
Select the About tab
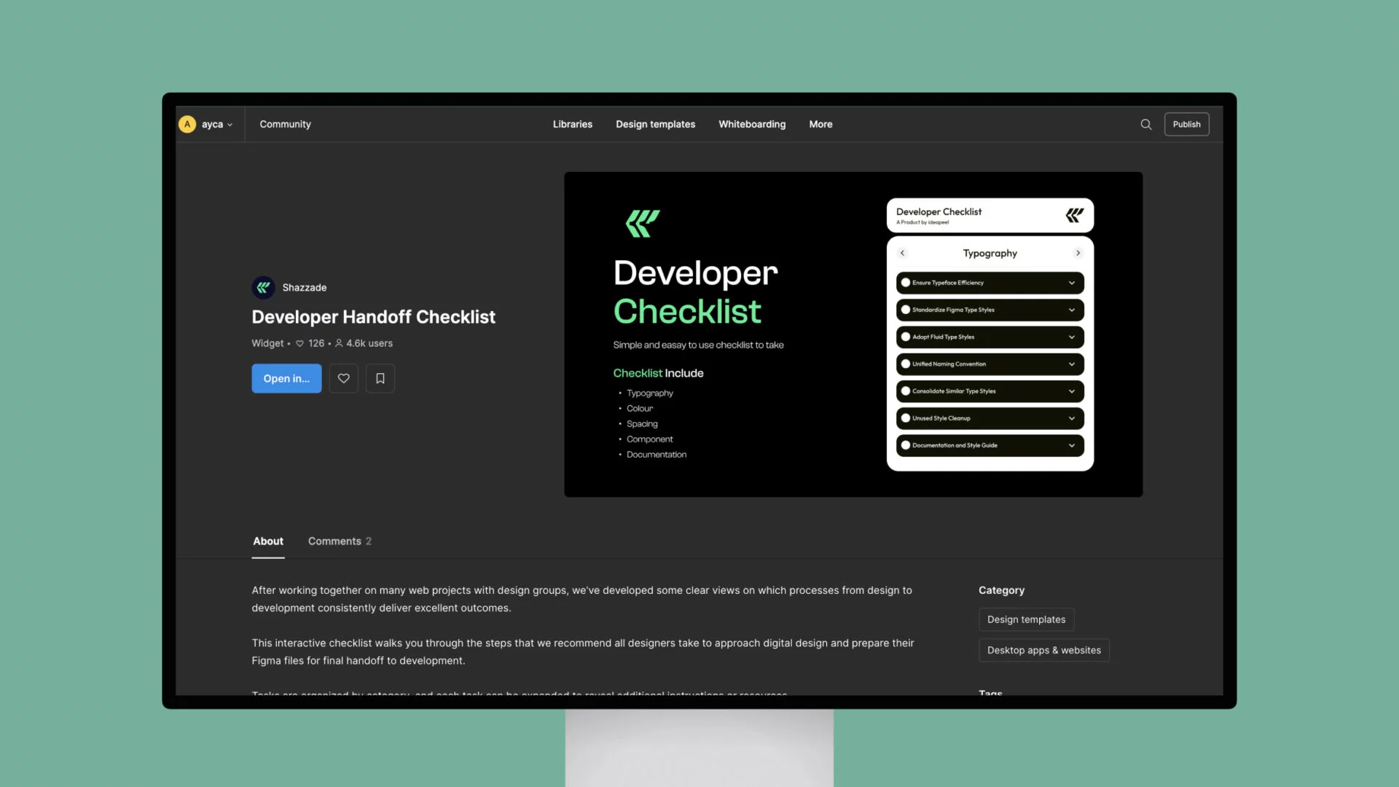(x=267, y=540)
